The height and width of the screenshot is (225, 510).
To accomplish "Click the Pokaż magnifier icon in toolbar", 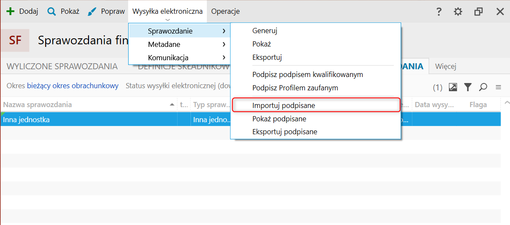I will (52, 12).
